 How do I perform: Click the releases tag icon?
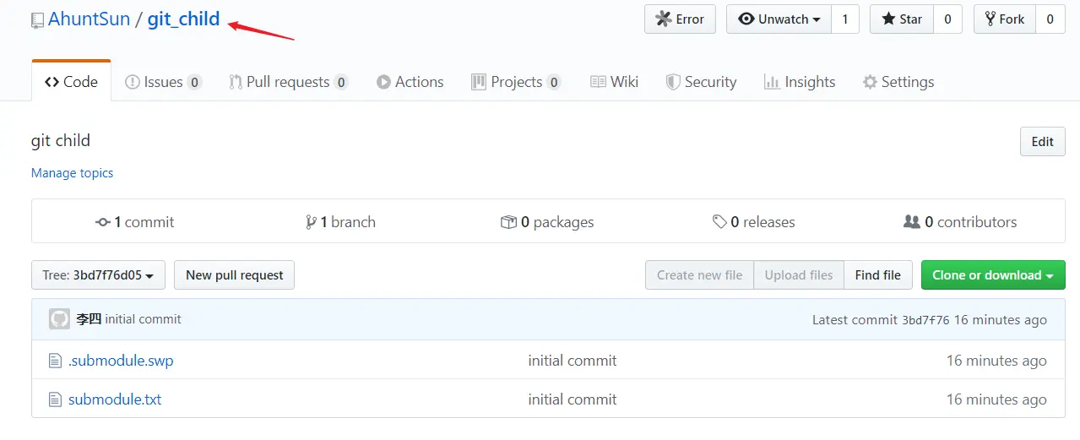pyautogui.click(x=719, y=222)
